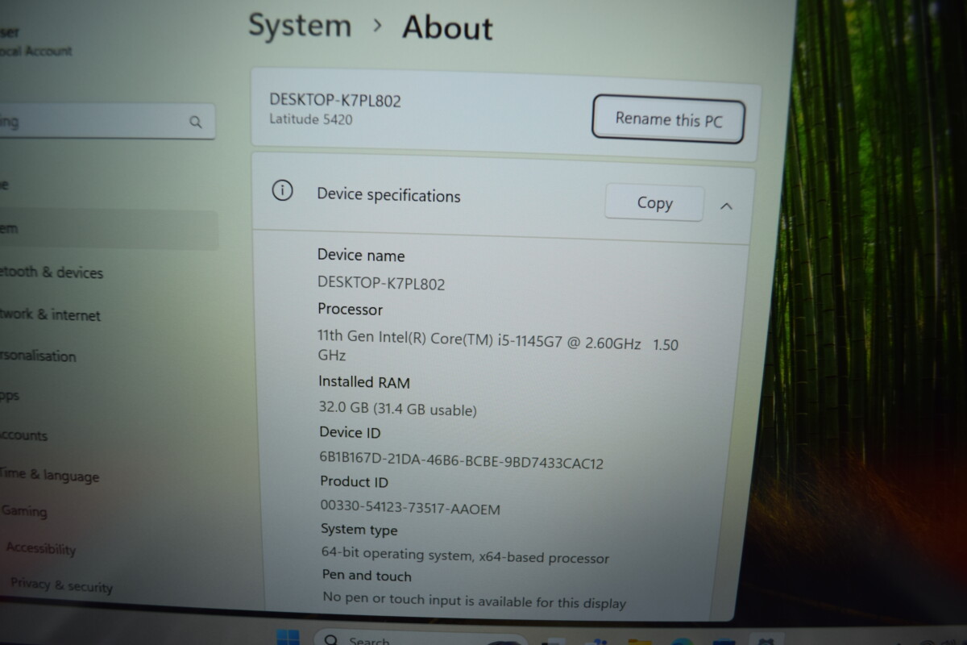Click the Device ID label
This screenshot has height=645, width=967.
(350, 432)
